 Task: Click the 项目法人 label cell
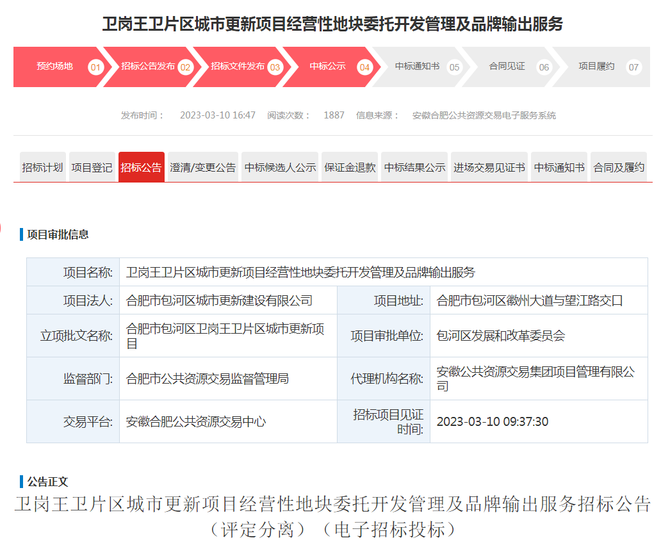point(73,300)
